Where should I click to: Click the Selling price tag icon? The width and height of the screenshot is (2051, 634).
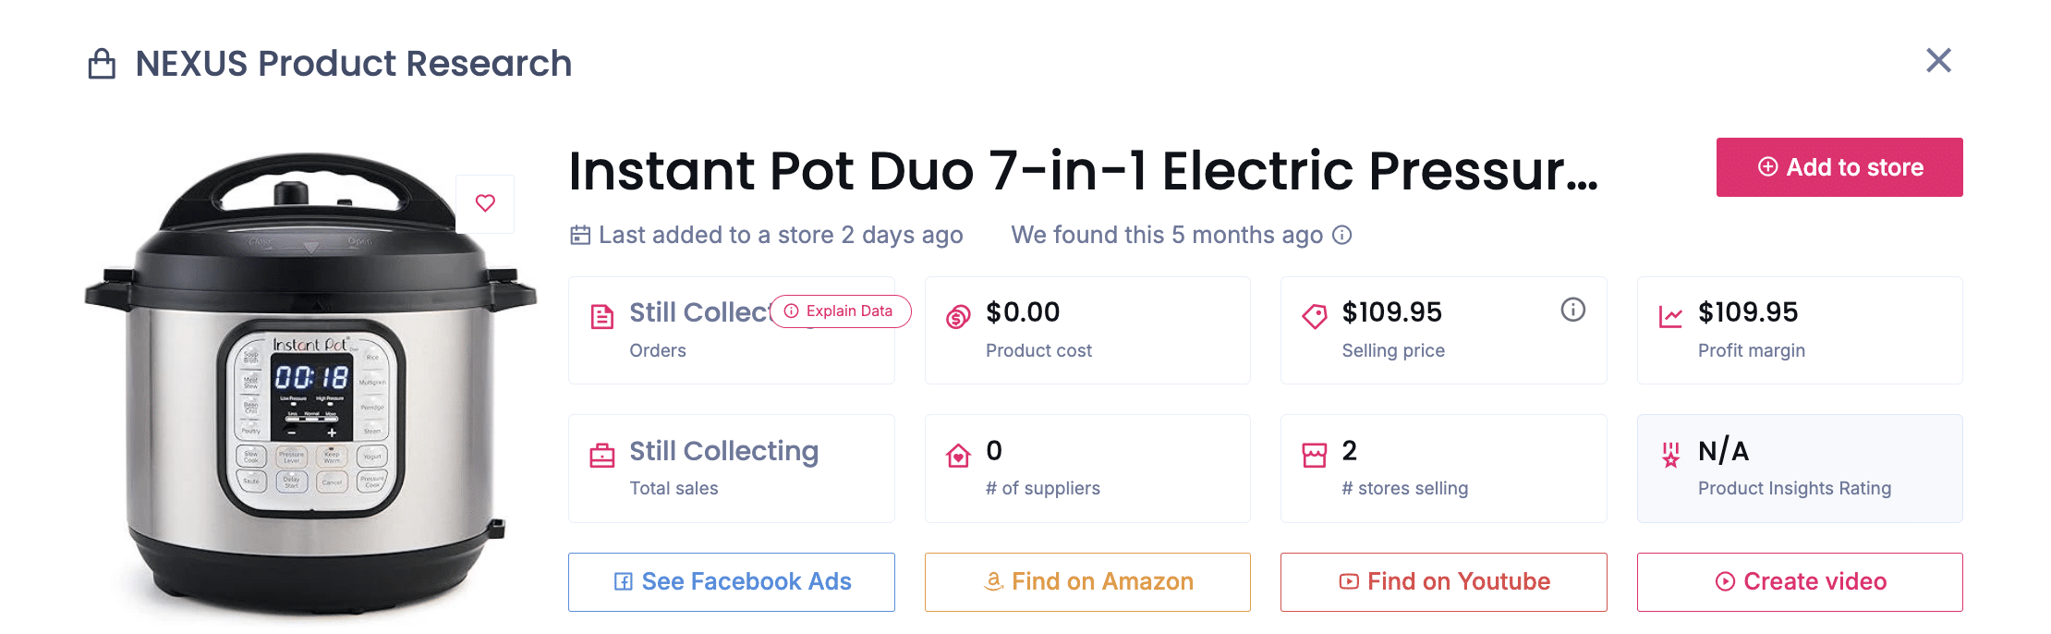point(1315,314)
